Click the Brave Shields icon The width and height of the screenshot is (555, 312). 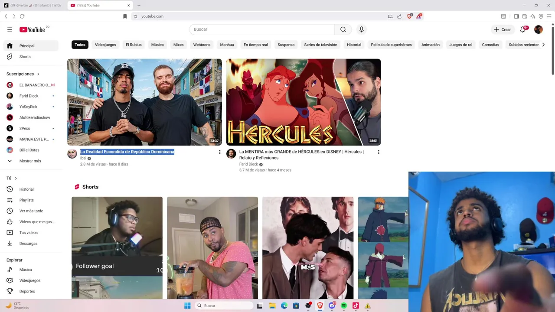pos(409,16)
